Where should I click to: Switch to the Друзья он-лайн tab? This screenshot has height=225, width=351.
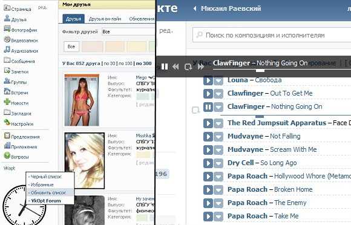pyautogui.click(x=105, y=19)
